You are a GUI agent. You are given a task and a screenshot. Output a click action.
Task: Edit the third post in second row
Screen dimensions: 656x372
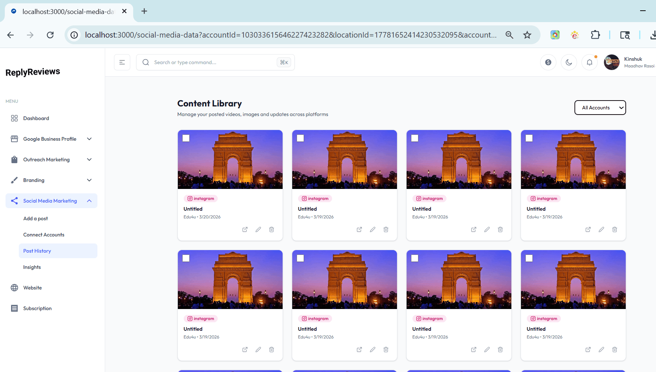pos(487,350)
